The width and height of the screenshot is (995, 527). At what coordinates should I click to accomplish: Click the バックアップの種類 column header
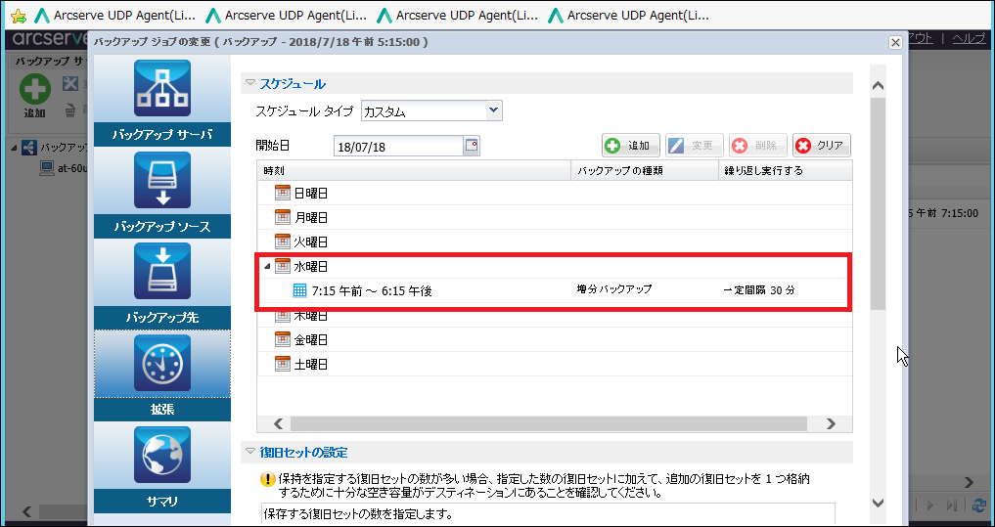[646, 170]
